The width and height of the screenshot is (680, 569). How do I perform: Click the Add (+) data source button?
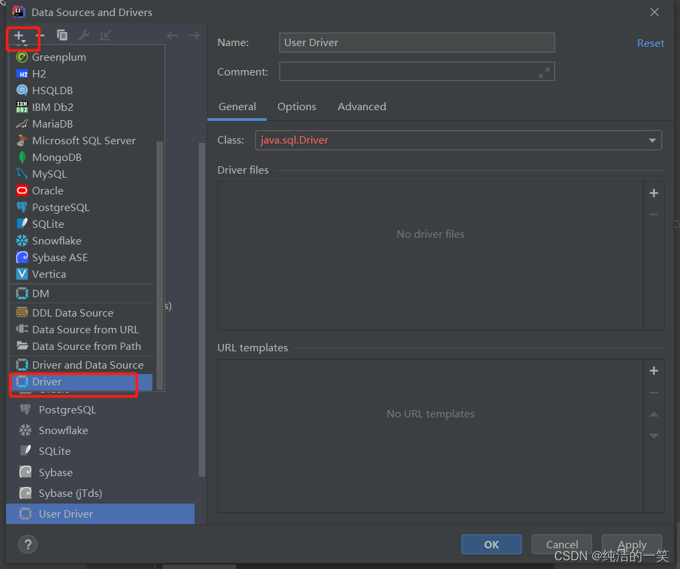20,36
